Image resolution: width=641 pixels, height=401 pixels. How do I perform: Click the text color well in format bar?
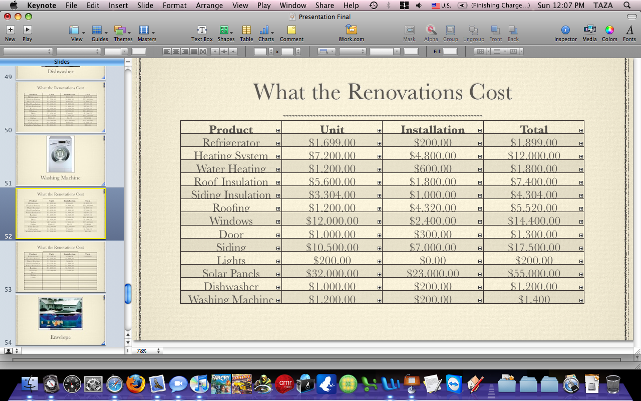pyautogui.click(x=138, y=51)
